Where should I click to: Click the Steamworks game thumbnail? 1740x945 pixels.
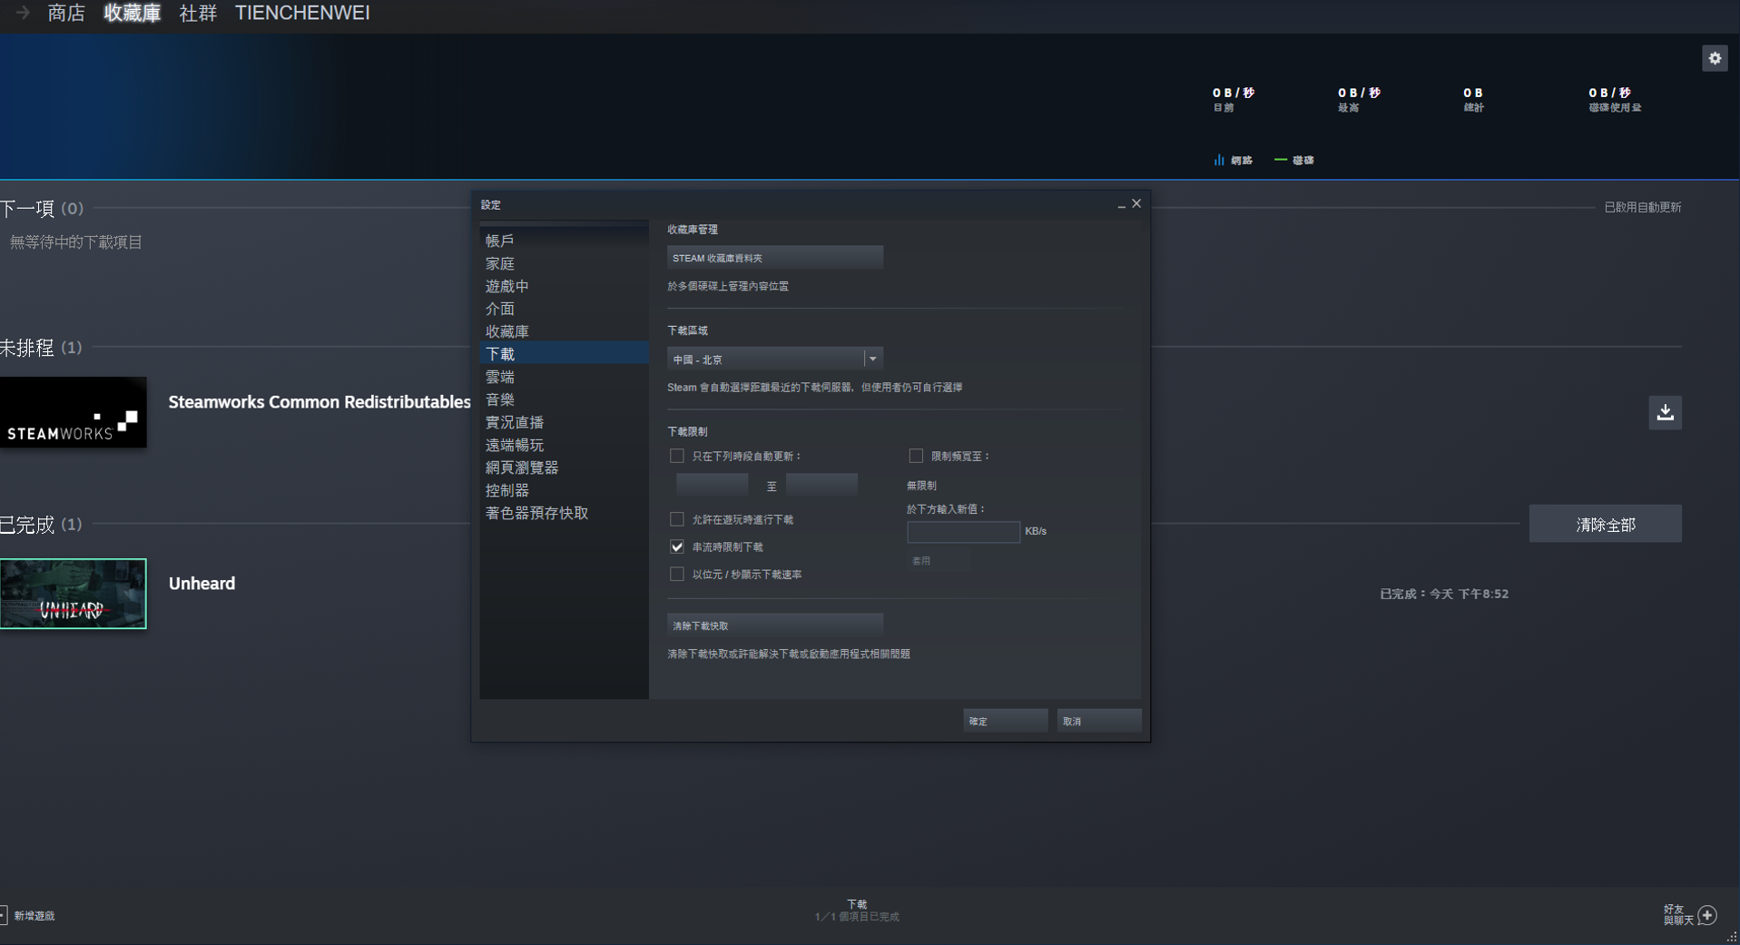click(73, 412)
